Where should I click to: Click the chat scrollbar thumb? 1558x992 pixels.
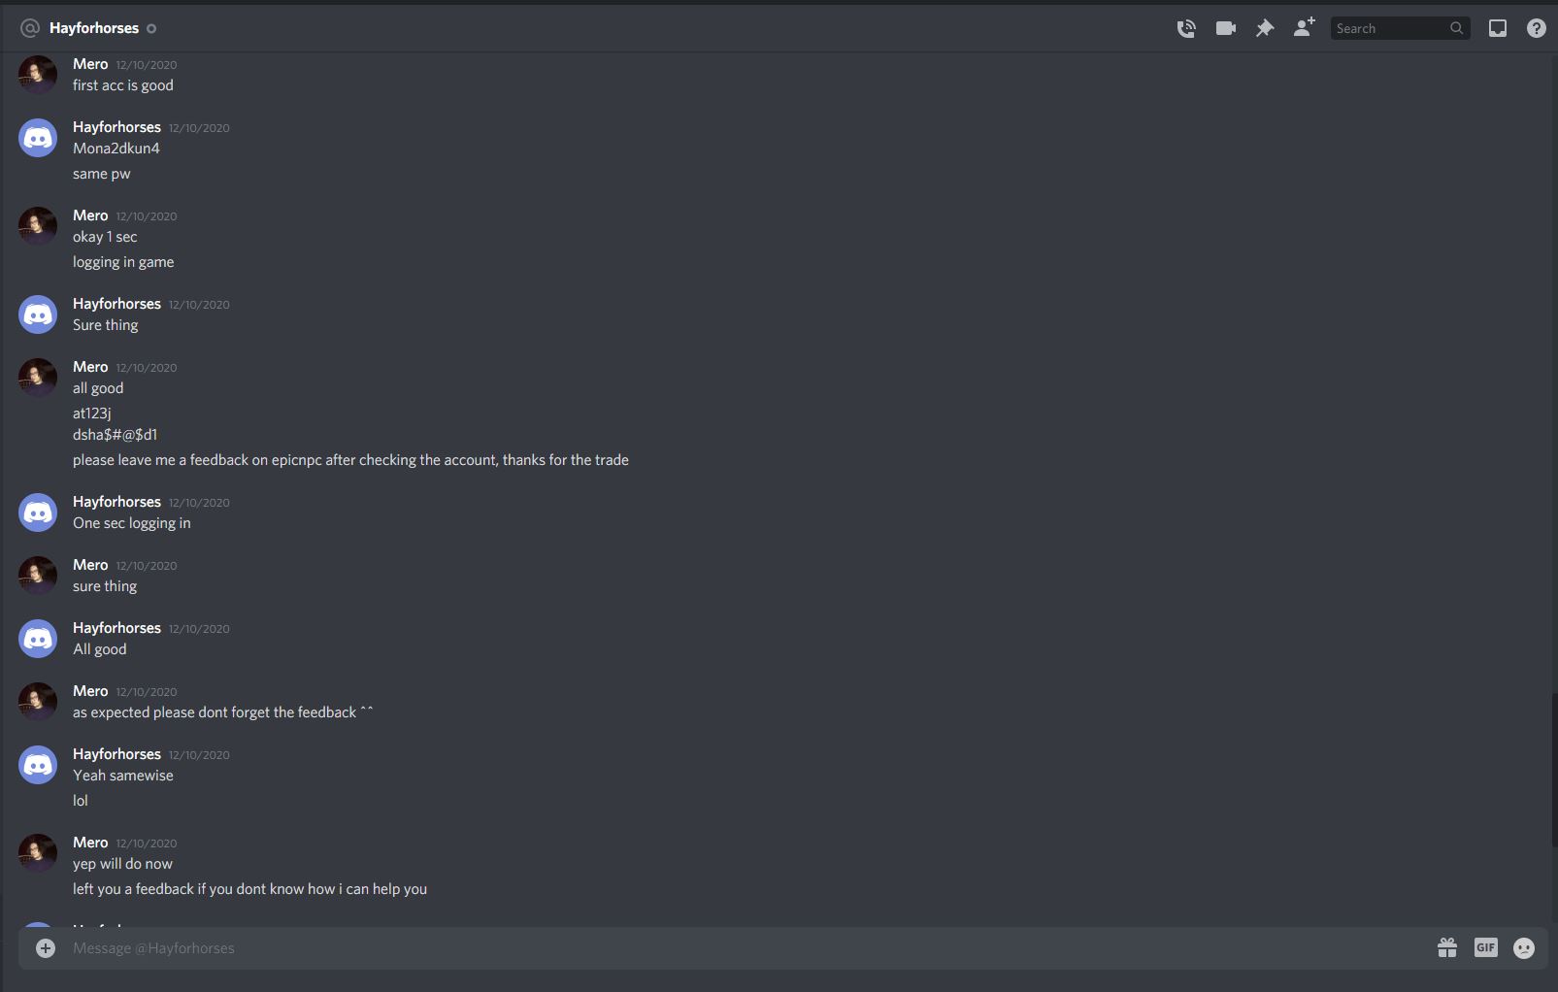click(1552, 769)
